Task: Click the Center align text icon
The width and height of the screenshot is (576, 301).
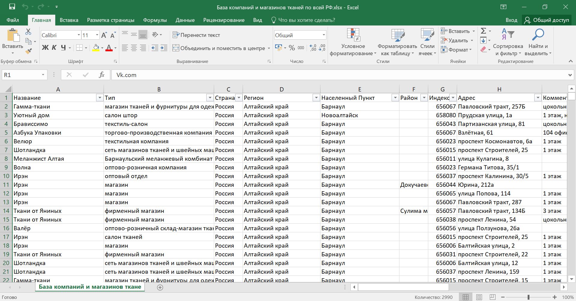Action: point(134,48)
